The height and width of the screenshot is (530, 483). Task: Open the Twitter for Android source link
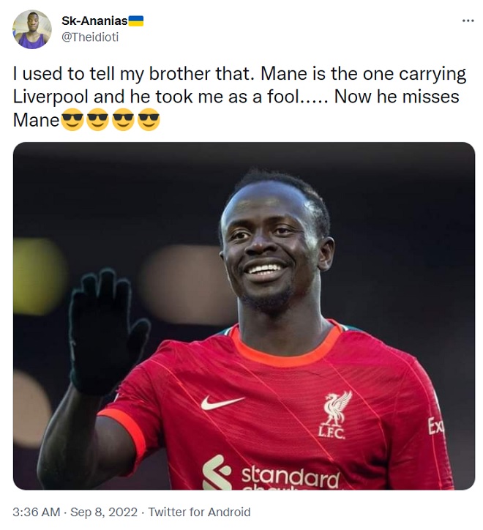pos(199,512)
